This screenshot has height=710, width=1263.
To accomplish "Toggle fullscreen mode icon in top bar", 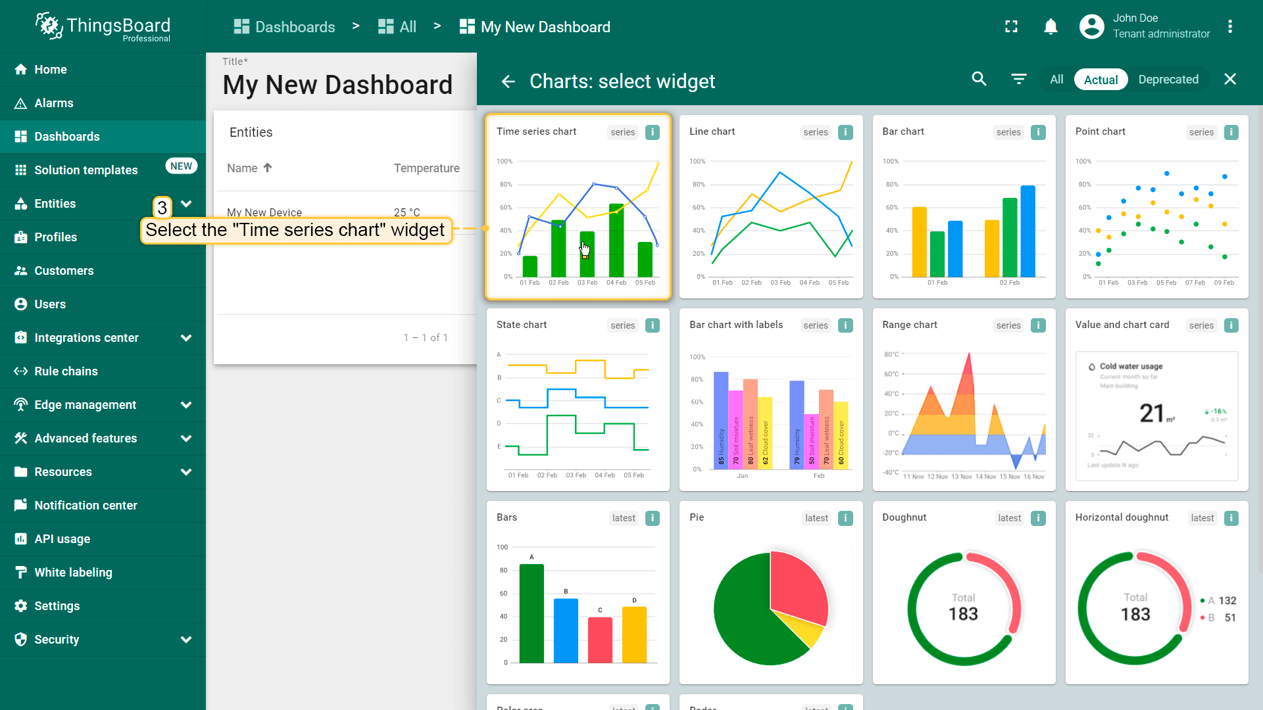I will click(1011, 27).
